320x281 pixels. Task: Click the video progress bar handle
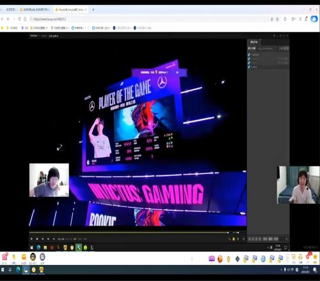pos(228,232)
